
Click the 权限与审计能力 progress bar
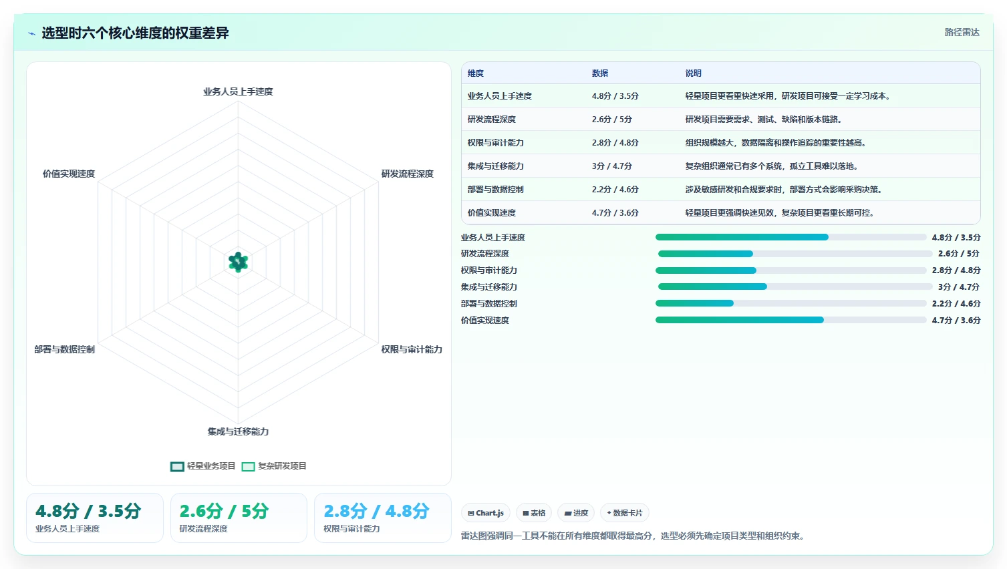[791, 270]
